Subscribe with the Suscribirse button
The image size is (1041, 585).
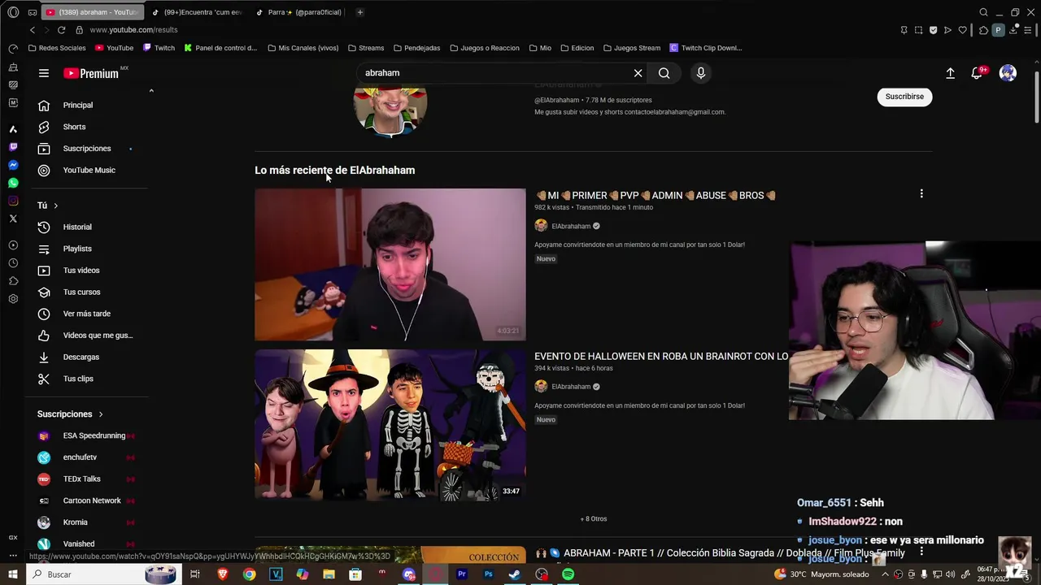point(904,97)
